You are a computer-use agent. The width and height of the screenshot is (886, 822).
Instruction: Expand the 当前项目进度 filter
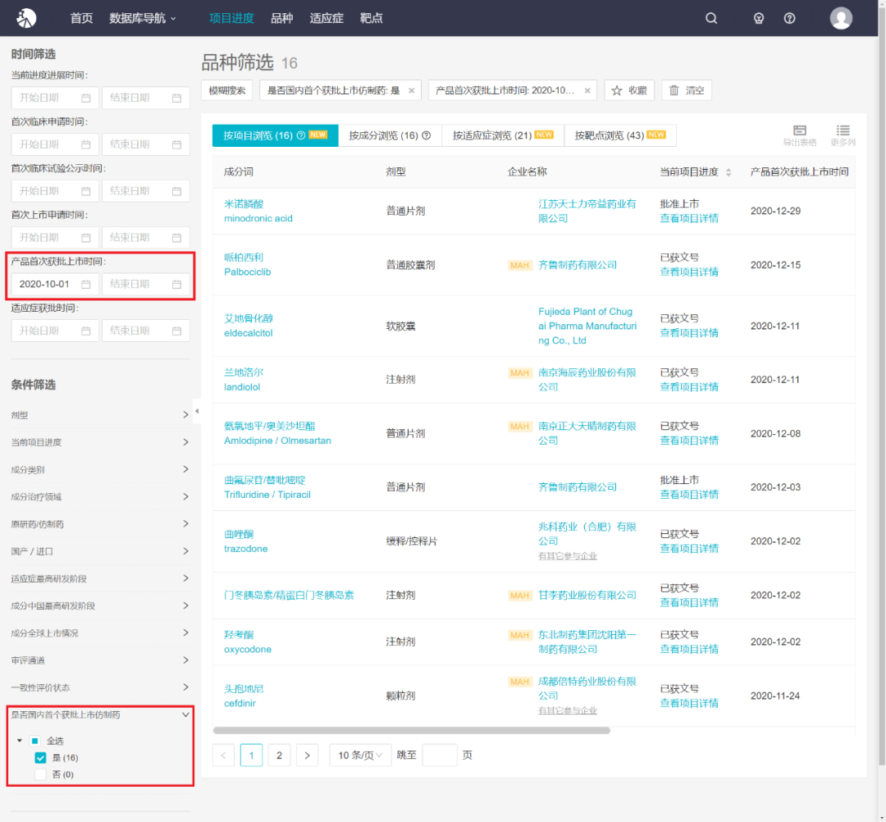[100, 442]
